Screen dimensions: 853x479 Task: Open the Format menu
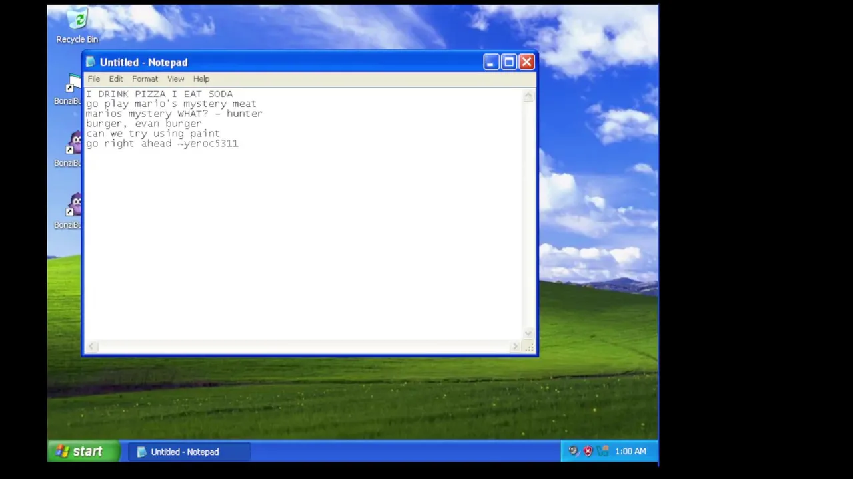tap(145, 79)
